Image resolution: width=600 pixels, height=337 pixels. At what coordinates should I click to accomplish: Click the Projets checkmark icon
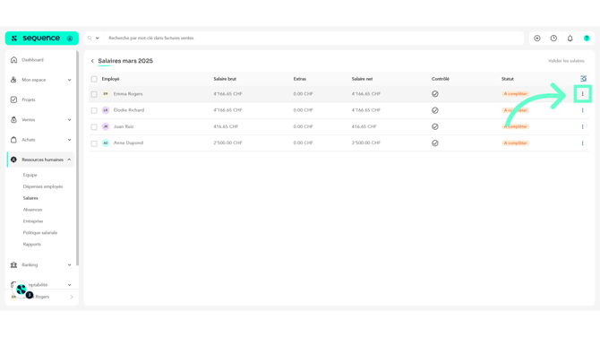pyautogui.click(x=13, y=99)
